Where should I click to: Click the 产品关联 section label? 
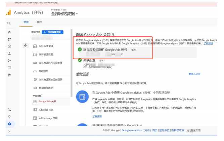point(37,96)
